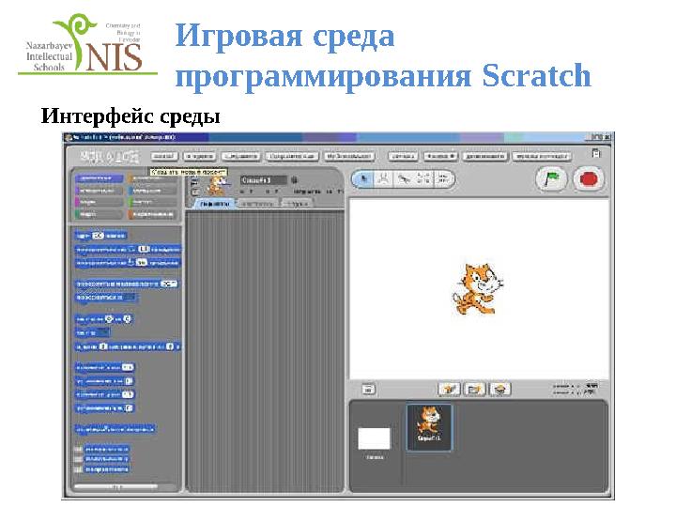Image resolution: width=676 pixels, height=507 pixels.
Task: Click the seconds value in glide block
Action: click(103, 346)
